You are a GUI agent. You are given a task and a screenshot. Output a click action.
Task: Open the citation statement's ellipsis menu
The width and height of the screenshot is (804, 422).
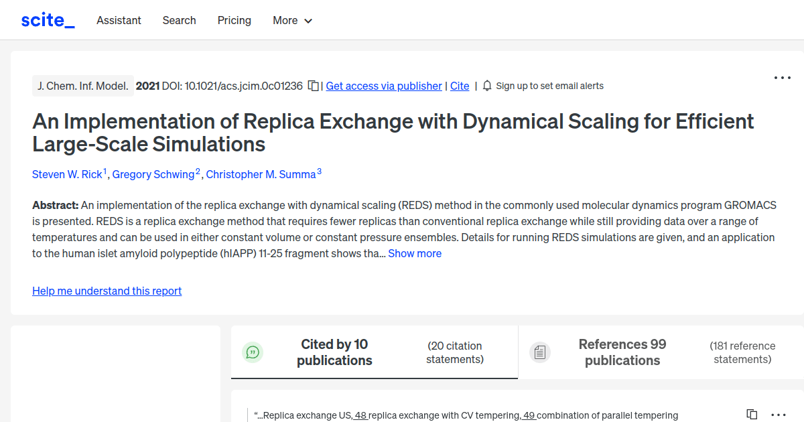[x=777, y=414]
